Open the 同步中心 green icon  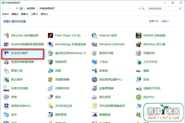coord(138,97)
